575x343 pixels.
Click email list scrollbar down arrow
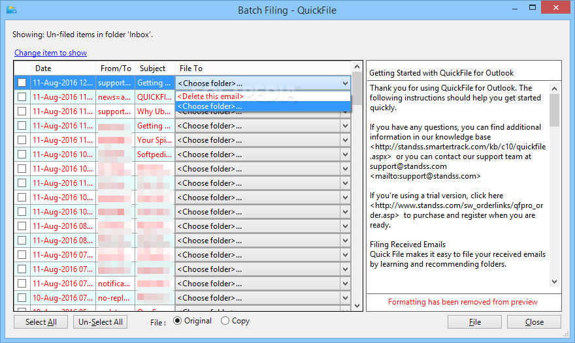click(x=357, y=306)
